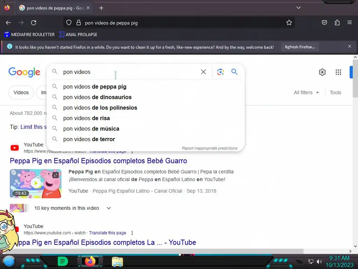358x269 pixels.
Task: Go back to the previous page
Action: (x=8, y=23)
